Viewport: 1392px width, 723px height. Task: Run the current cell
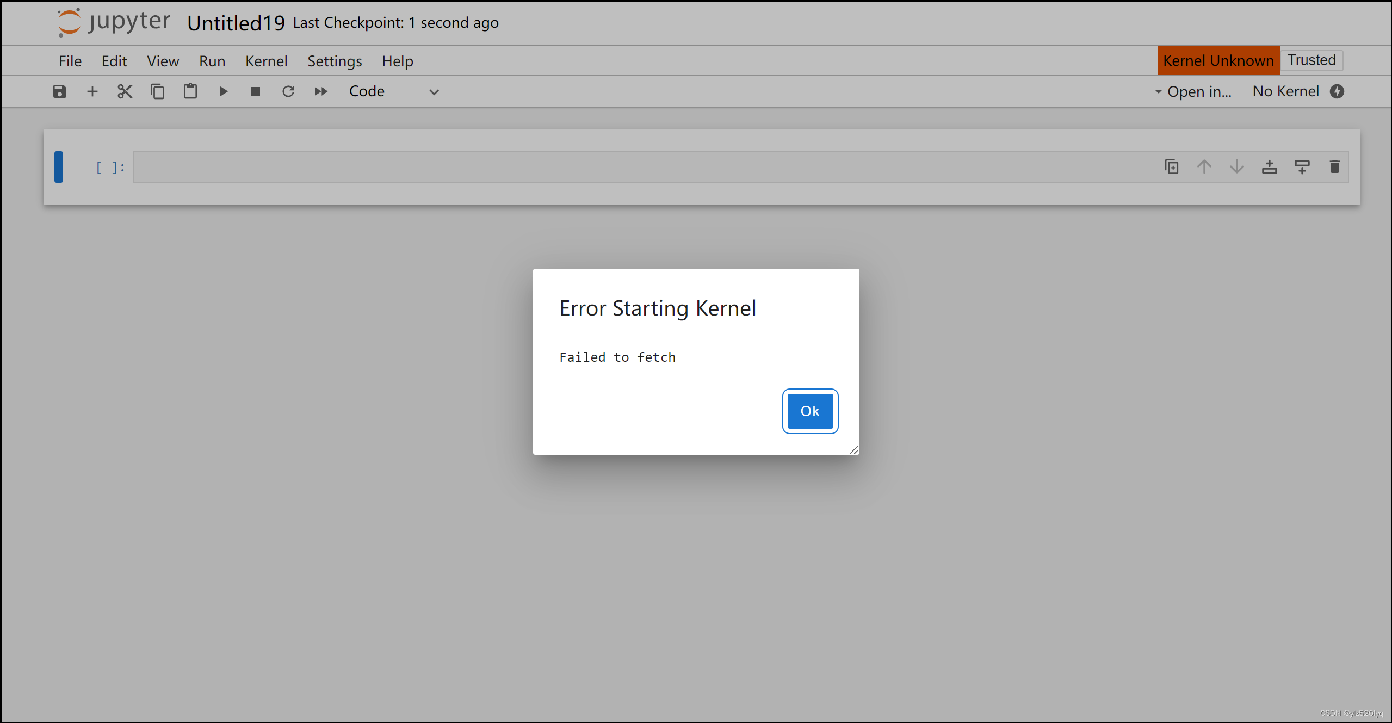(x=223, y=91)
